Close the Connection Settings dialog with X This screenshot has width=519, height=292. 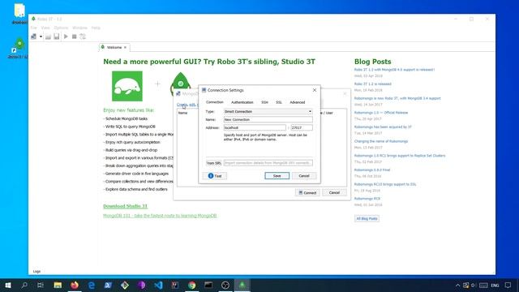(x=315, y=90)
